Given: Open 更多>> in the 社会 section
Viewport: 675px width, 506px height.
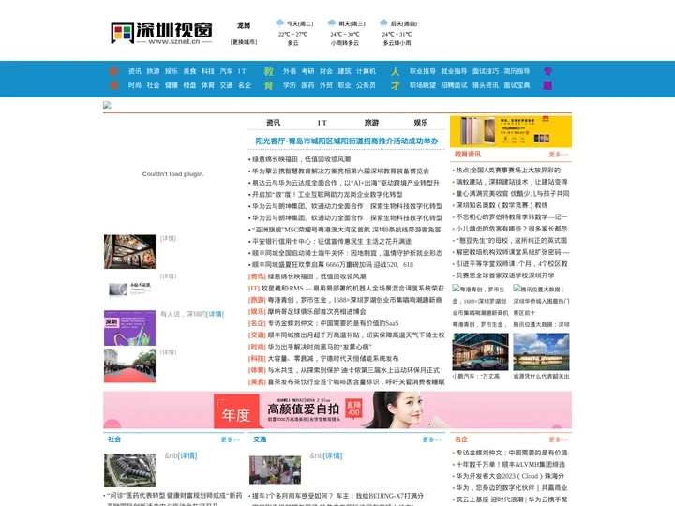Looking at the screenshot, I should point(231,439).
